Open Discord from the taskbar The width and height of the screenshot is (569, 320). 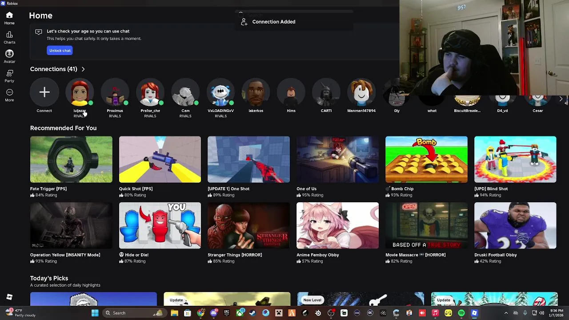[x=213, y=313]
